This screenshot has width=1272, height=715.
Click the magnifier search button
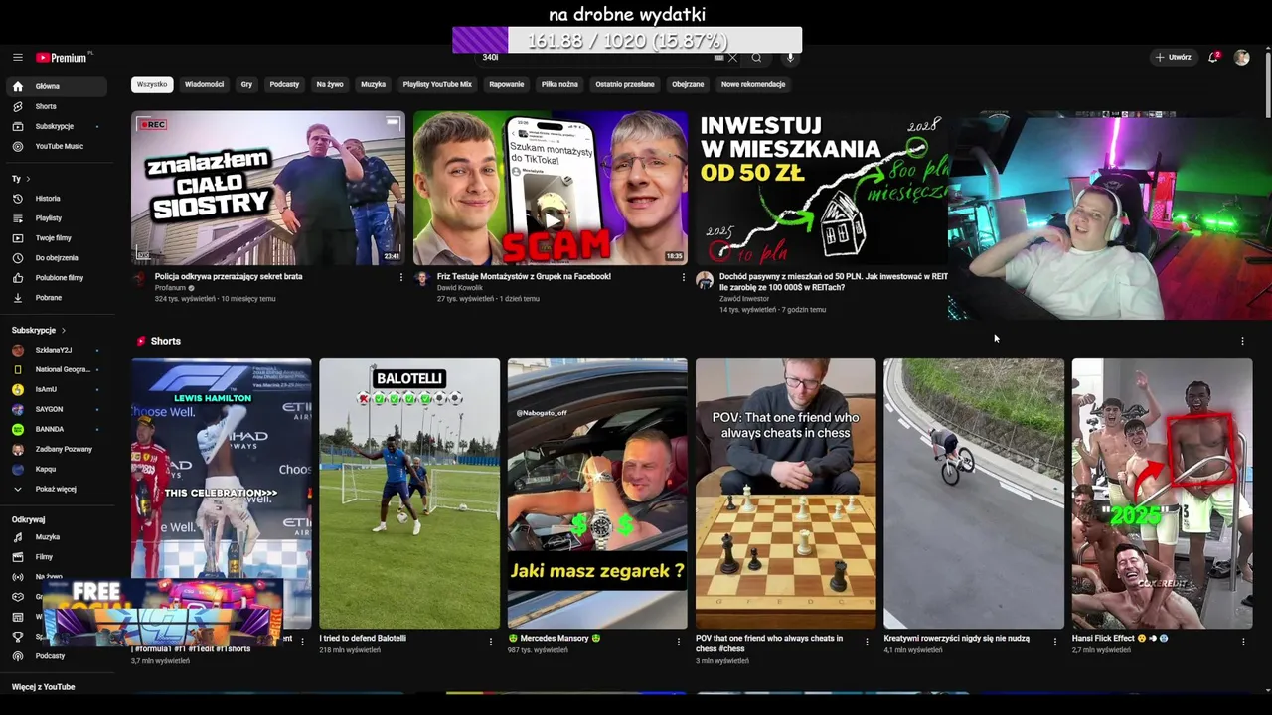(756, 58)
